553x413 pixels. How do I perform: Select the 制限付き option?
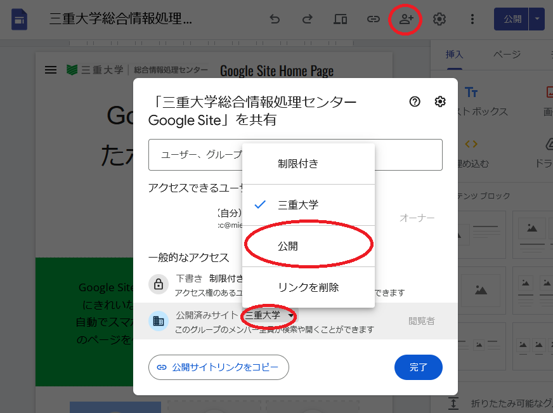pyautogui.click(x=308, y=164)
